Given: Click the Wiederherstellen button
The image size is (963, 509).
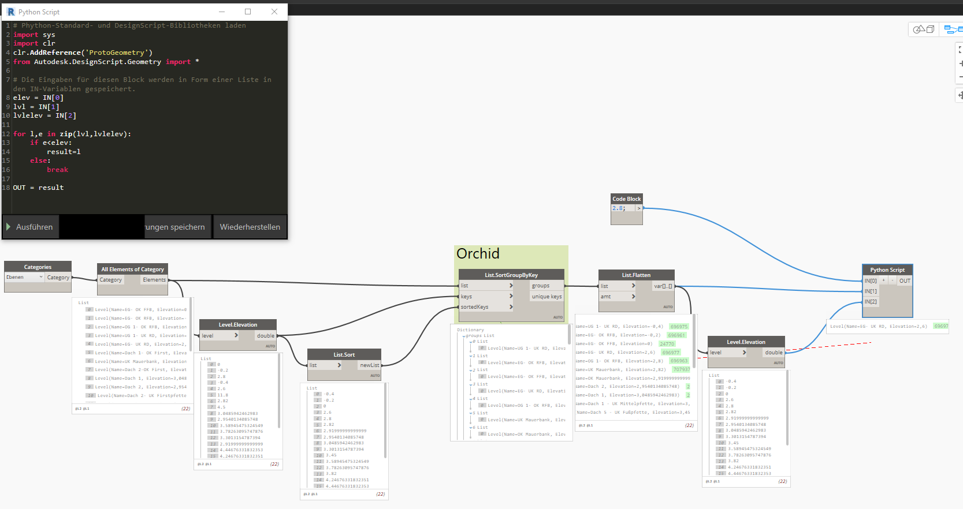Looking at the screenshot, I should pyautogui.click(x=250, y=227).
